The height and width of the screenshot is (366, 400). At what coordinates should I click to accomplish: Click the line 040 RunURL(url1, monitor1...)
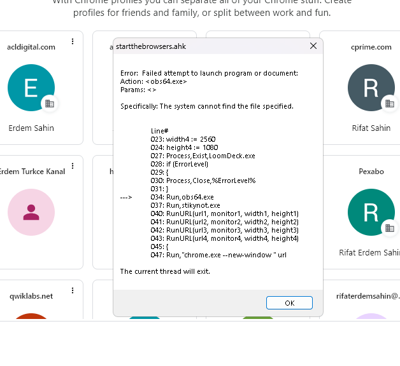click(x=224, y=213)
